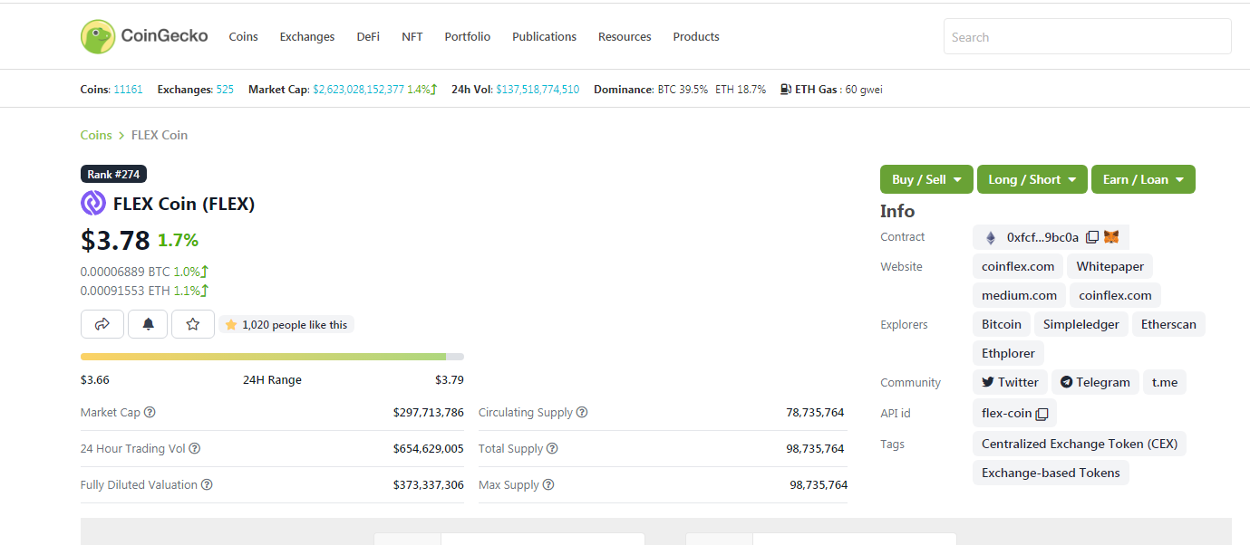This screenshot has height=545, width=1250.
Task: Click the CoinGecko logo
Action: (x=144, y=36)
